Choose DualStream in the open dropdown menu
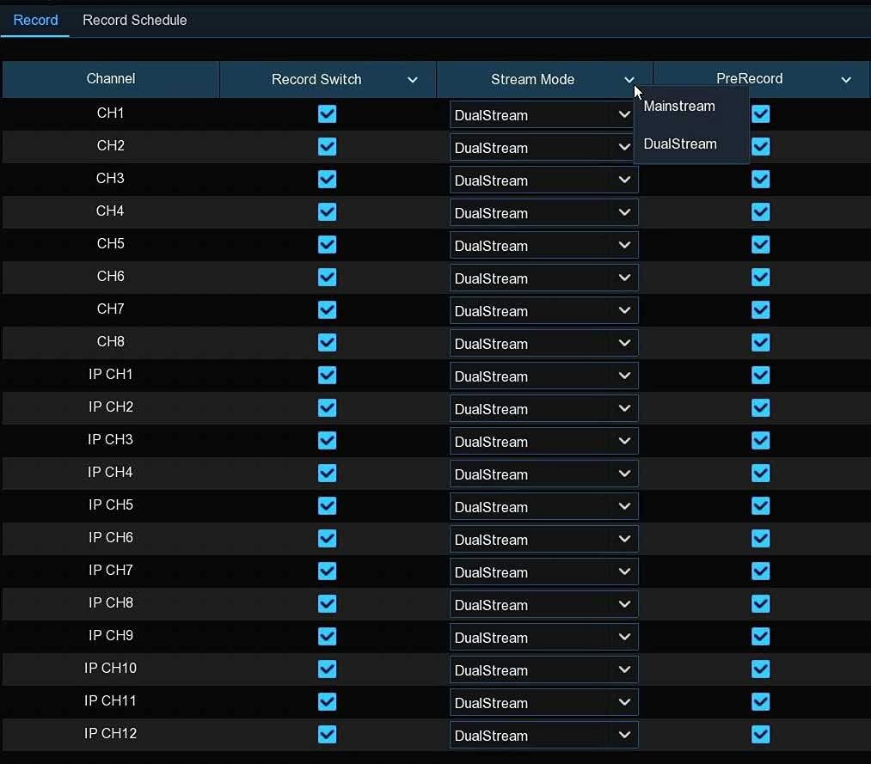The image size is (871, 764). pyautogui.click(x=680, y=144)
